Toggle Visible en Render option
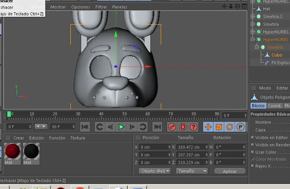The image size is (290, 189). (x=252, y=144)
